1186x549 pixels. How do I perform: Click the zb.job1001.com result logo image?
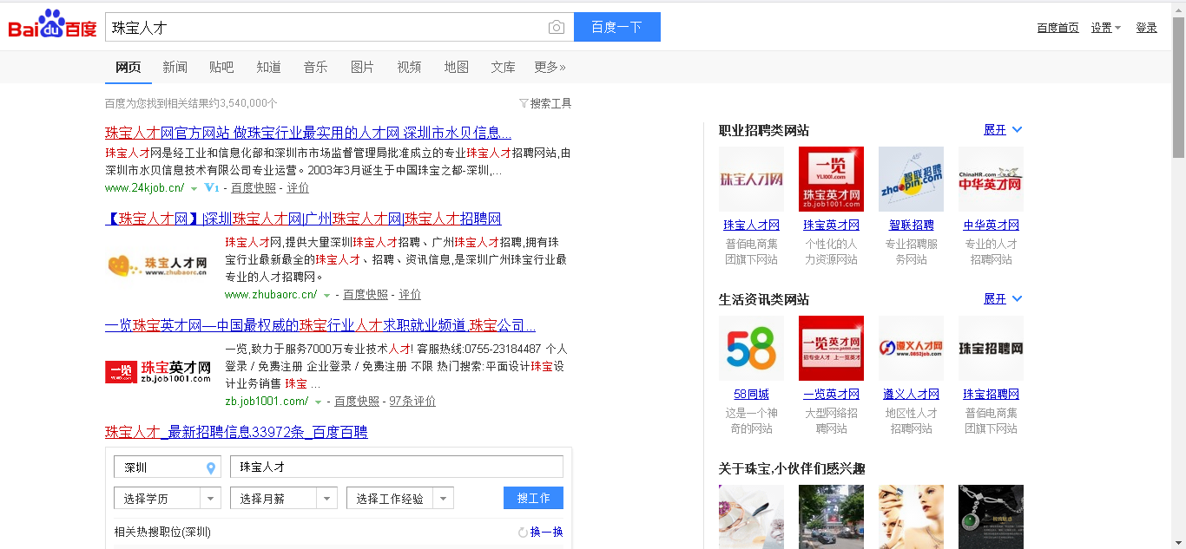click(x=157, y=372)
